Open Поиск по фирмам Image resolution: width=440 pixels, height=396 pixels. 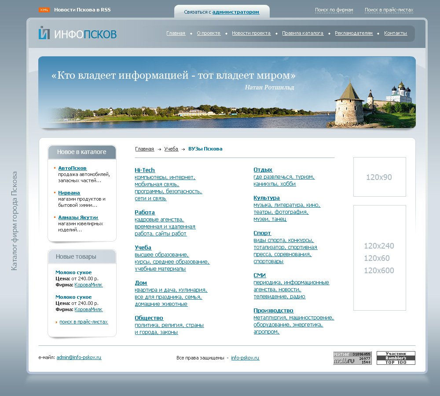tap(334, 10)
